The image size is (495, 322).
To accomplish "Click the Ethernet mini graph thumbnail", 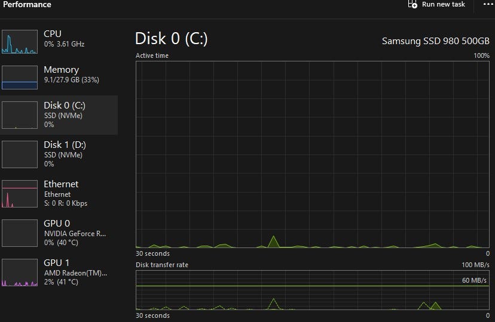I will [20, 193].
